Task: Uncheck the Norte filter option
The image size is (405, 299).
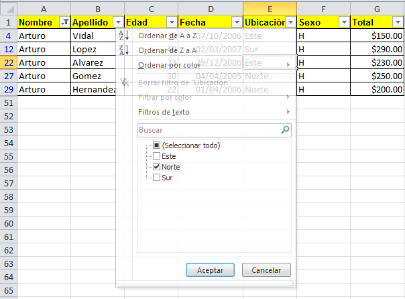Action: (156, 167)
